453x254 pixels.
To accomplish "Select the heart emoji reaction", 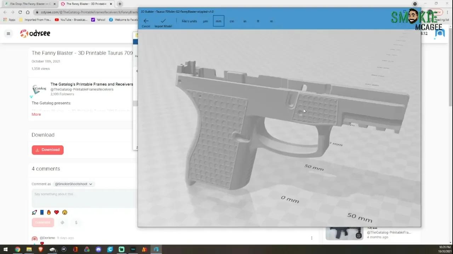I will [x=56, y=212].
